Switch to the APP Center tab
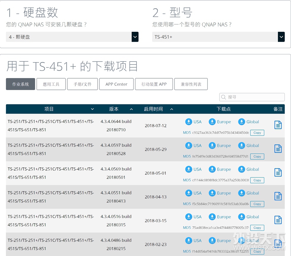Viewport: 291px width, 256px height. coord(116,84)
